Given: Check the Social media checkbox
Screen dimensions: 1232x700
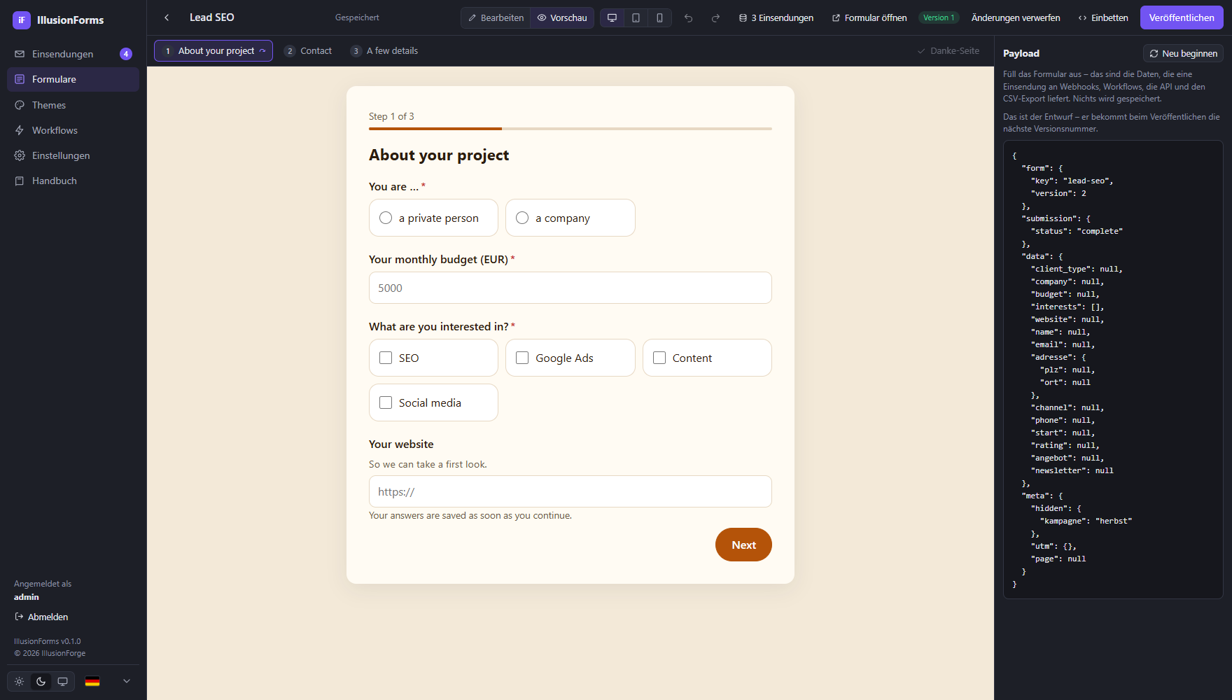Looking at the screenshot, I should (x=433, y=402).
